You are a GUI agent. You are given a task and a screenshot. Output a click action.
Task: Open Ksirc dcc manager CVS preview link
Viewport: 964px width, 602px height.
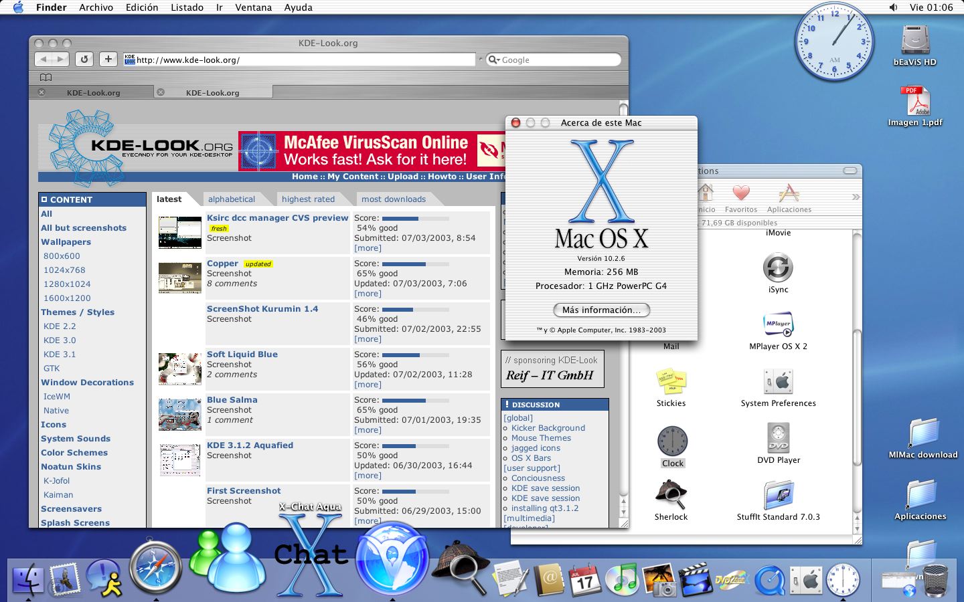(x=278, y=218)
